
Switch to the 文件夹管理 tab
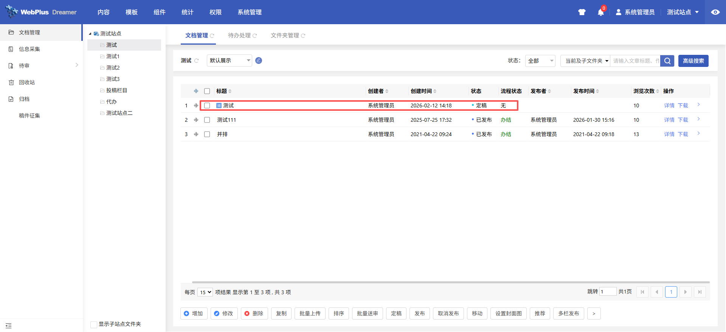tap(285, 36)
